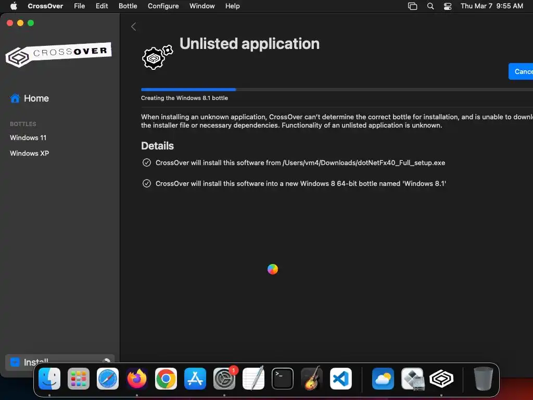Viewport: 533px width, 400px height.
Task: Open the Bottle menu
Action: [x=128, y=6]
